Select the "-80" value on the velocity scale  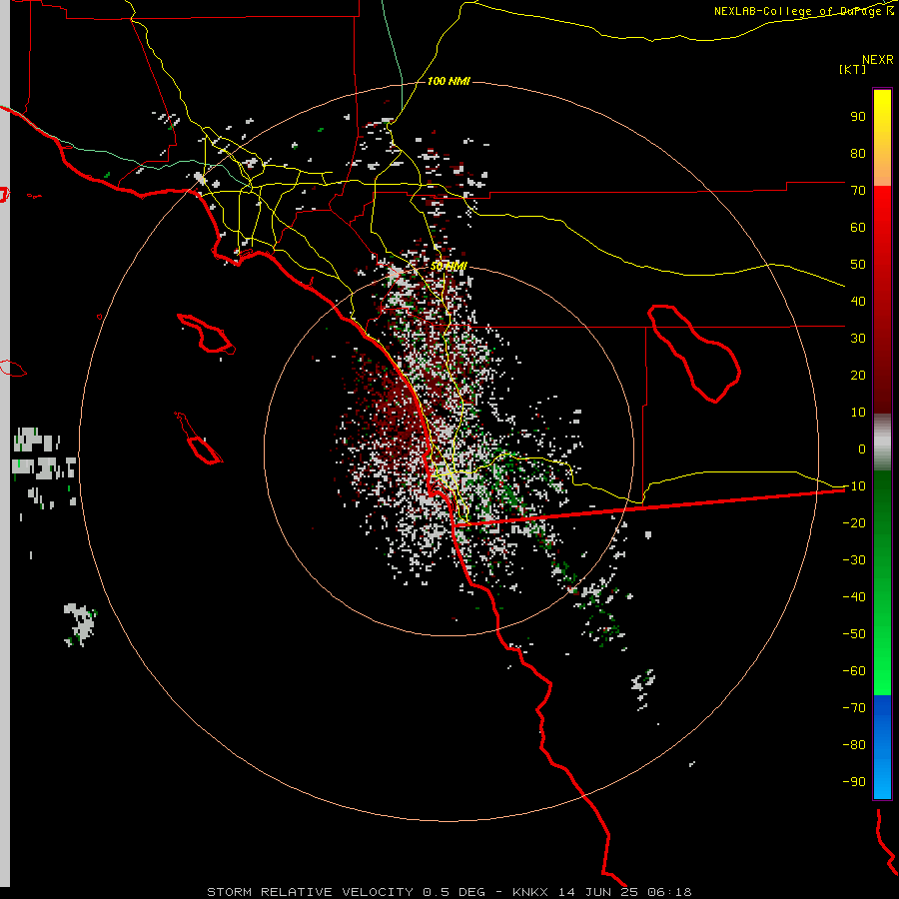[854, 745]
